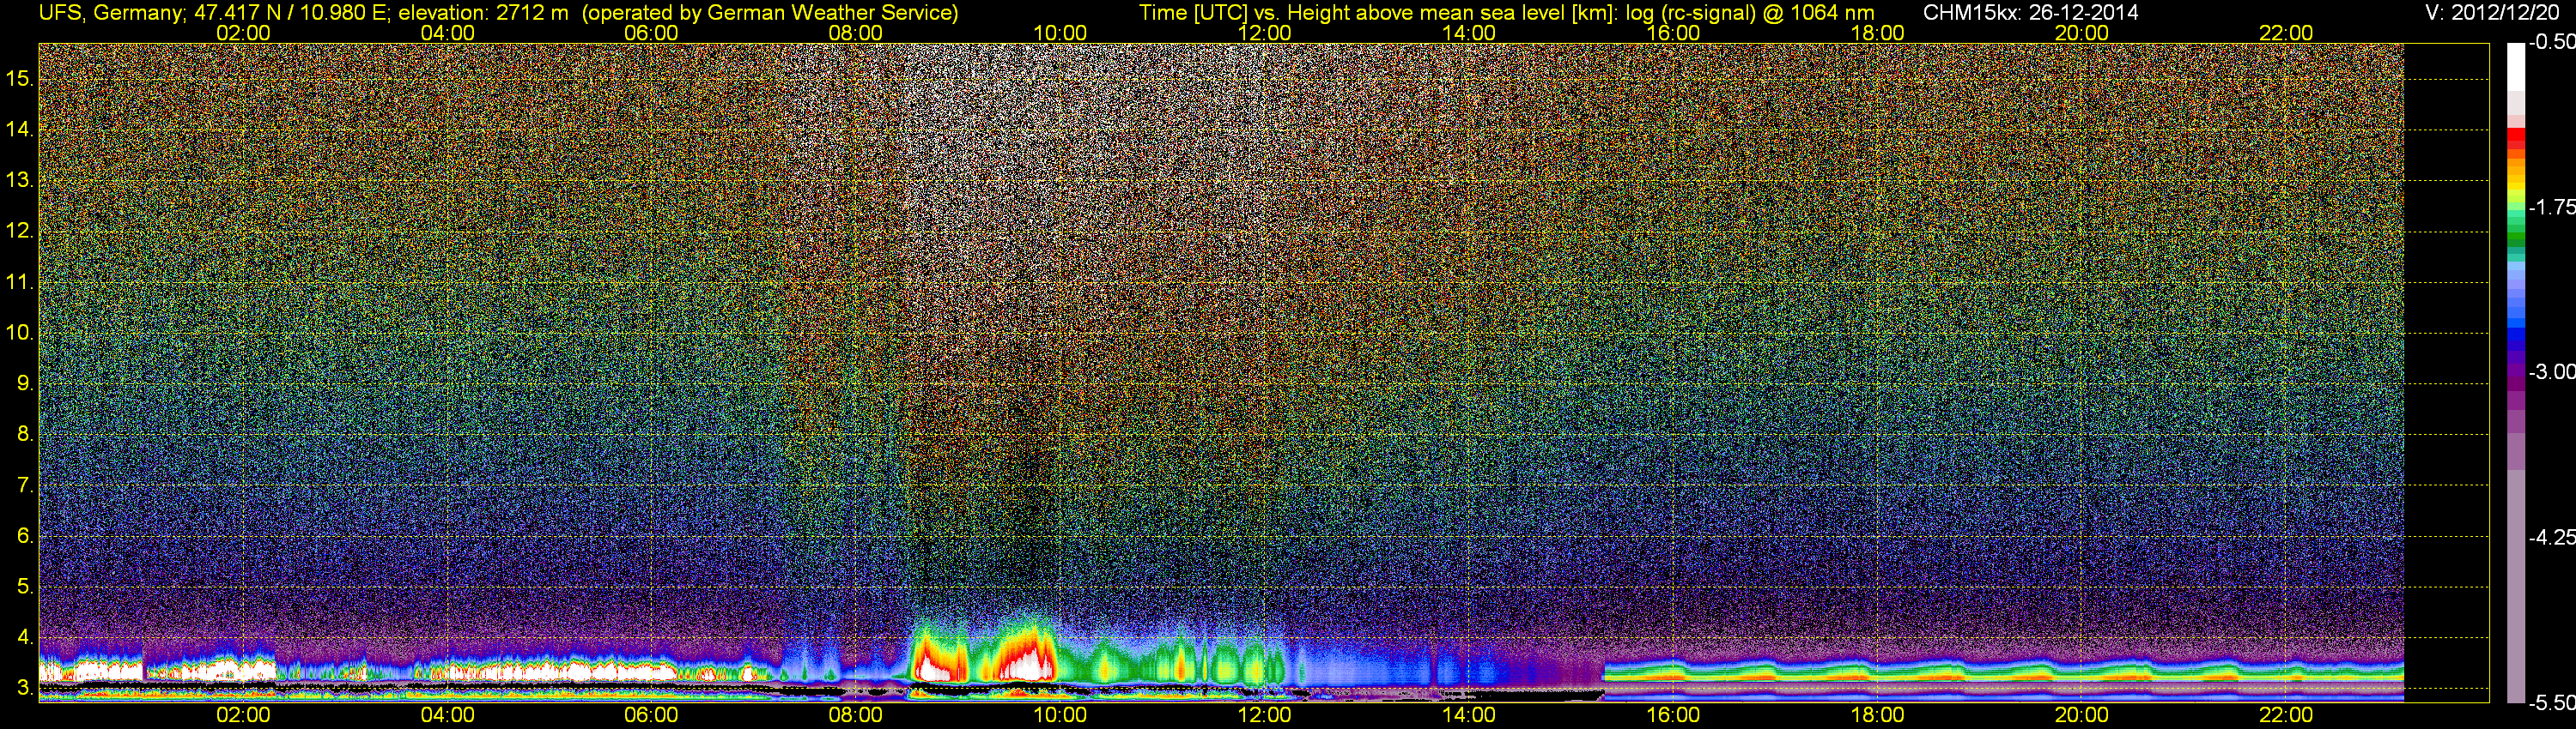The width and height of the screenshot is (2576, 729).
Task: Select '14:00' on the bottom time axis
Action: click(1469, 715)
